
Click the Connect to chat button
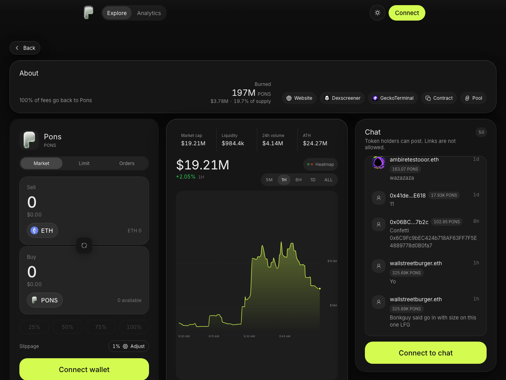(426, 353)
